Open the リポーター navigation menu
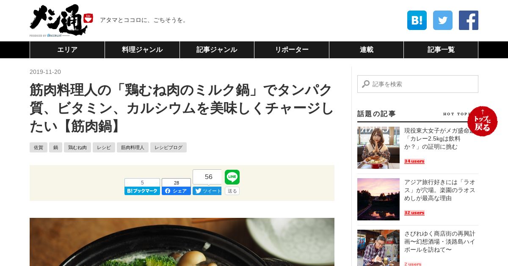 (292, 50)
